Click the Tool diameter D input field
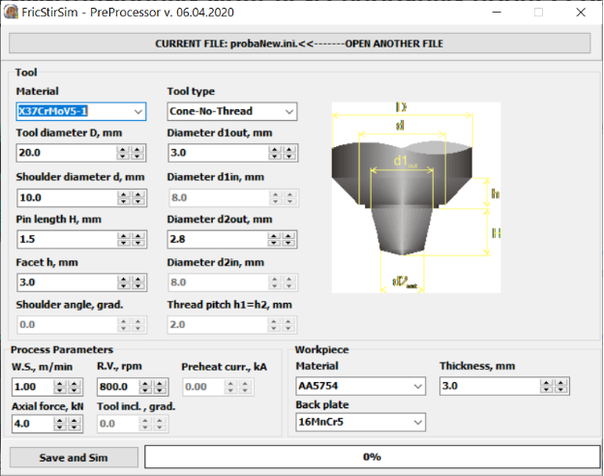Screen dimensions: 604x476 pos(66,153)
